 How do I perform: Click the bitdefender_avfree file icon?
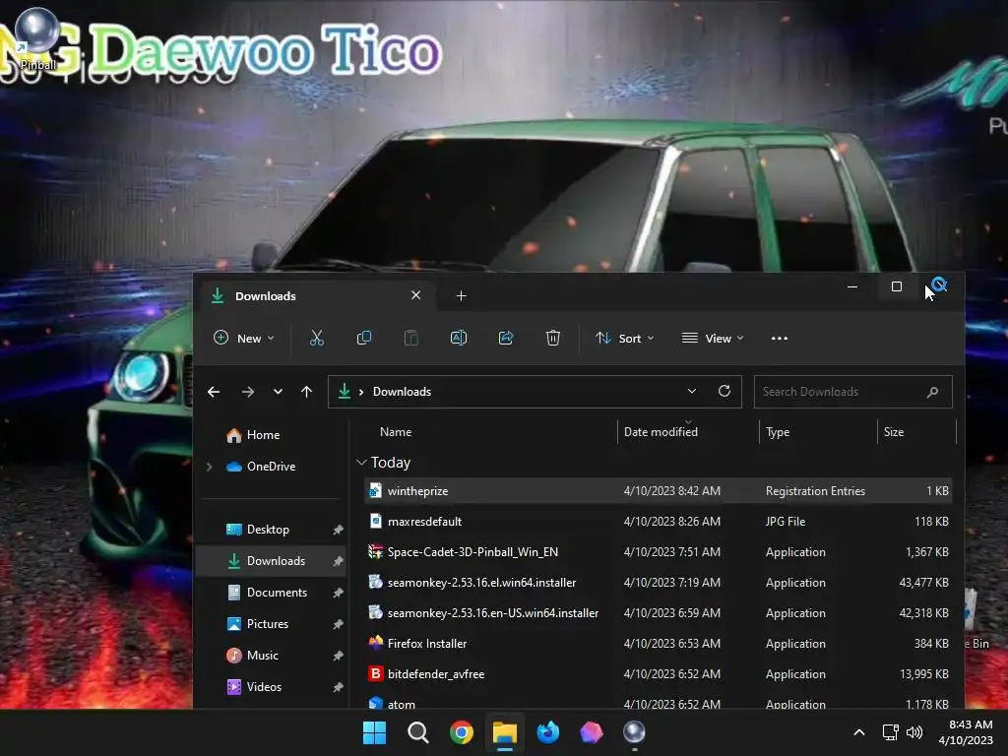point(375,673)
